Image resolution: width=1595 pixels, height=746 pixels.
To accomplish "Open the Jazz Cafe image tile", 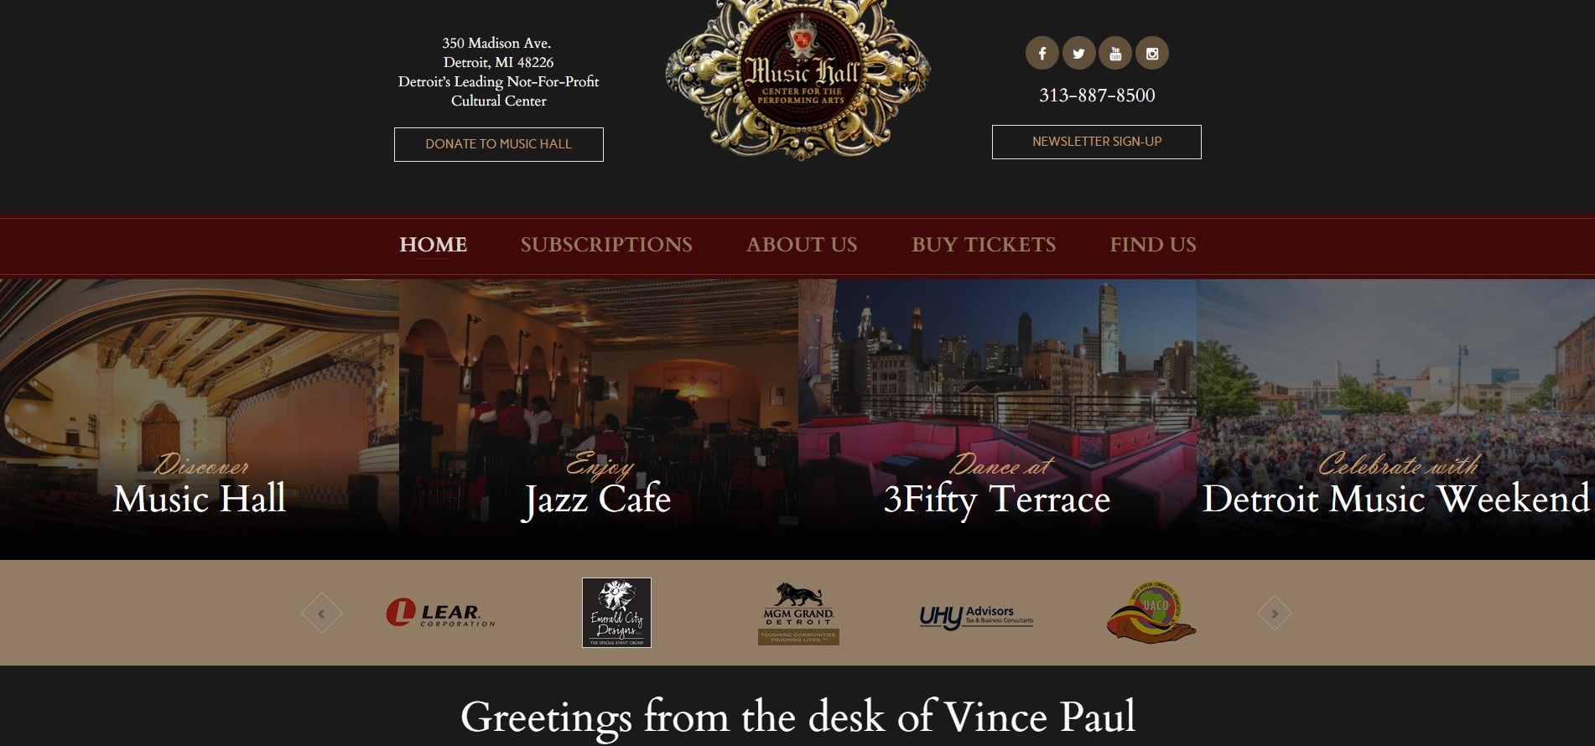I will coord(598,419).
